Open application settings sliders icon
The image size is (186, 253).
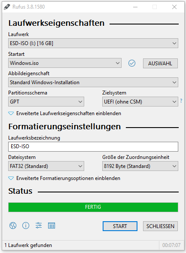(x=39, y=225)
